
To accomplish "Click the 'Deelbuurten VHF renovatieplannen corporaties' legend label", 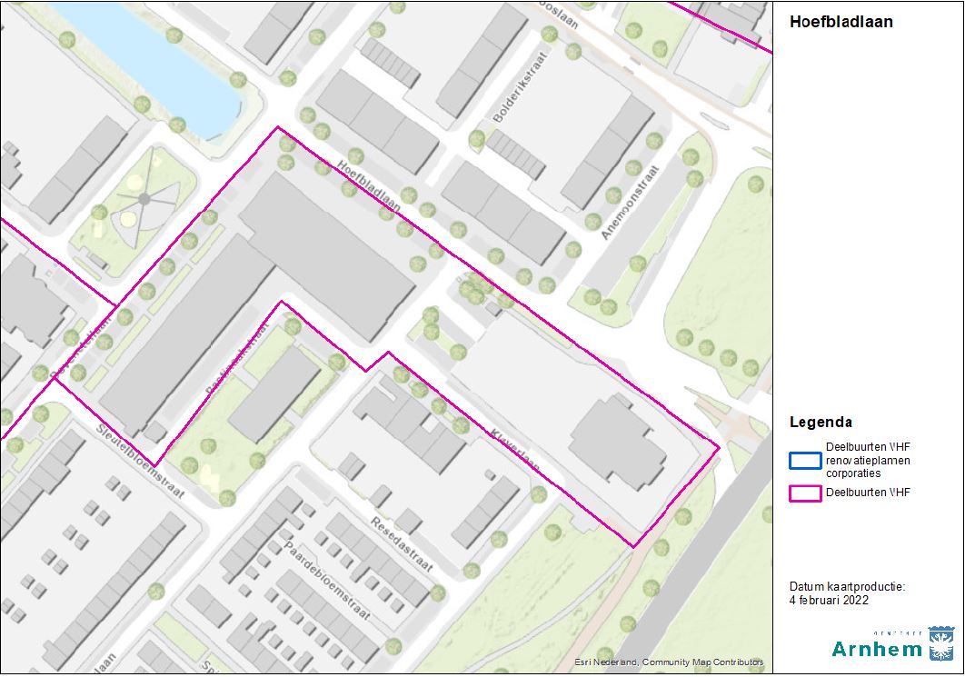I will point(868,460).
